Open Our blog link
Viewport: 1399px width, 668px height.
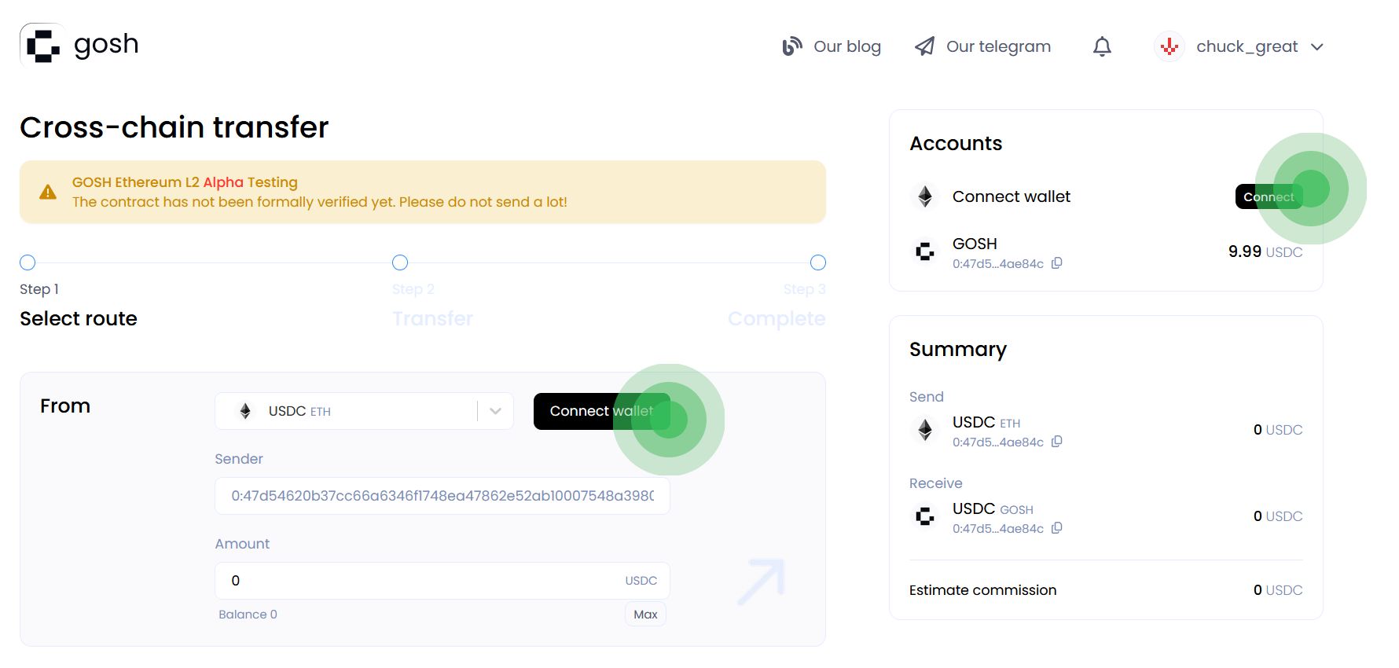click(832, 47)
